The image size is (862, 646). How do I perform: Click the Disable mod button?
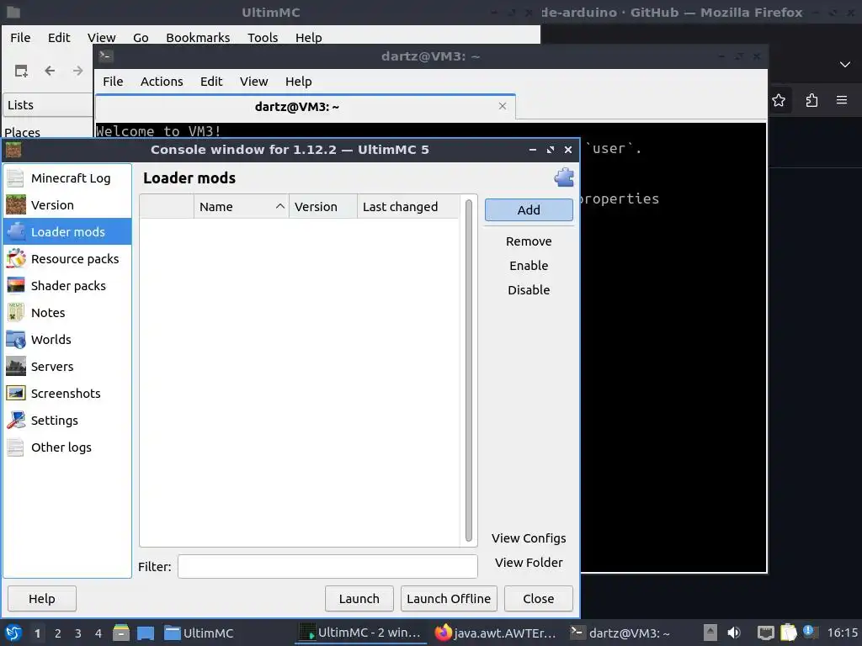(x=529, y=289)
